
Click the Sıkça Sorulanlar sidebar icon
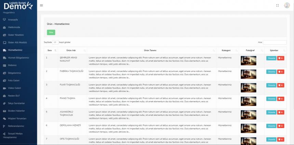[4, 103]
